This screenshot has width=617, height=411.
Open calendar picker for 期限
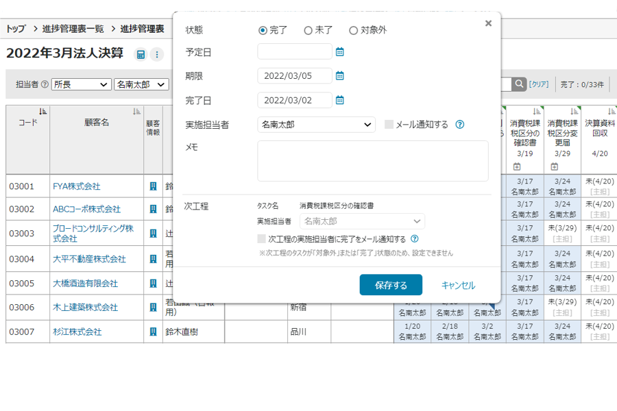[x=339, y=76]
